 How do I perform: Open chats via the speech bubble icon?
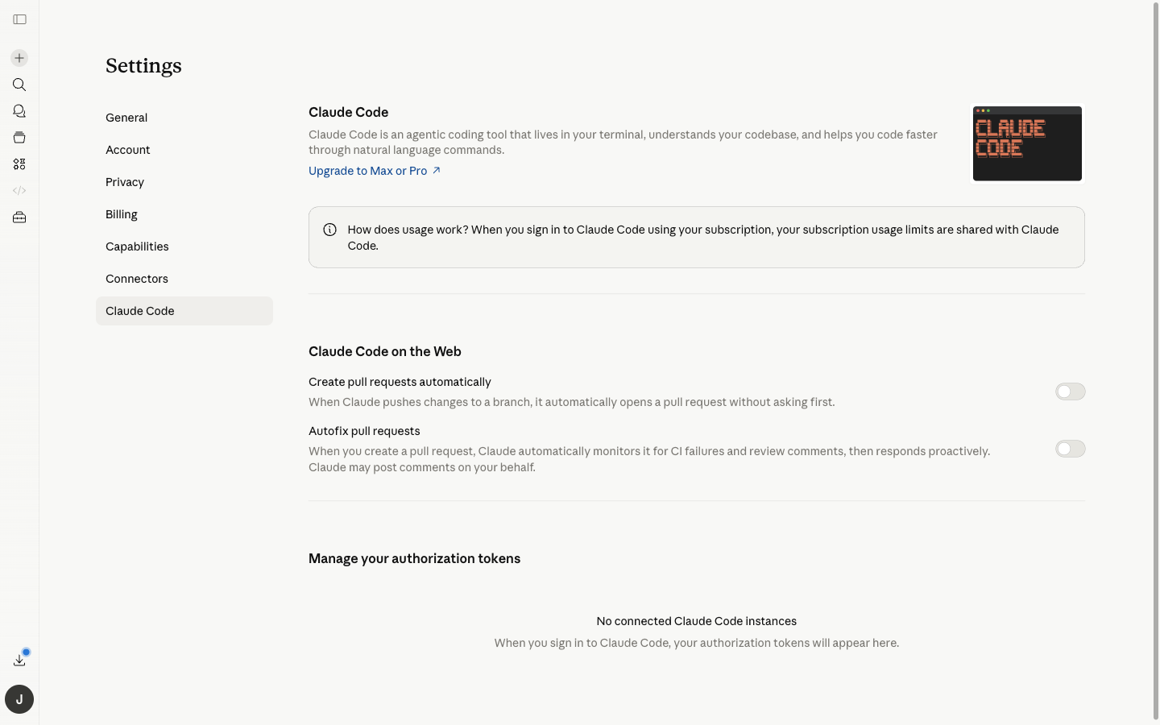(19, 110)
